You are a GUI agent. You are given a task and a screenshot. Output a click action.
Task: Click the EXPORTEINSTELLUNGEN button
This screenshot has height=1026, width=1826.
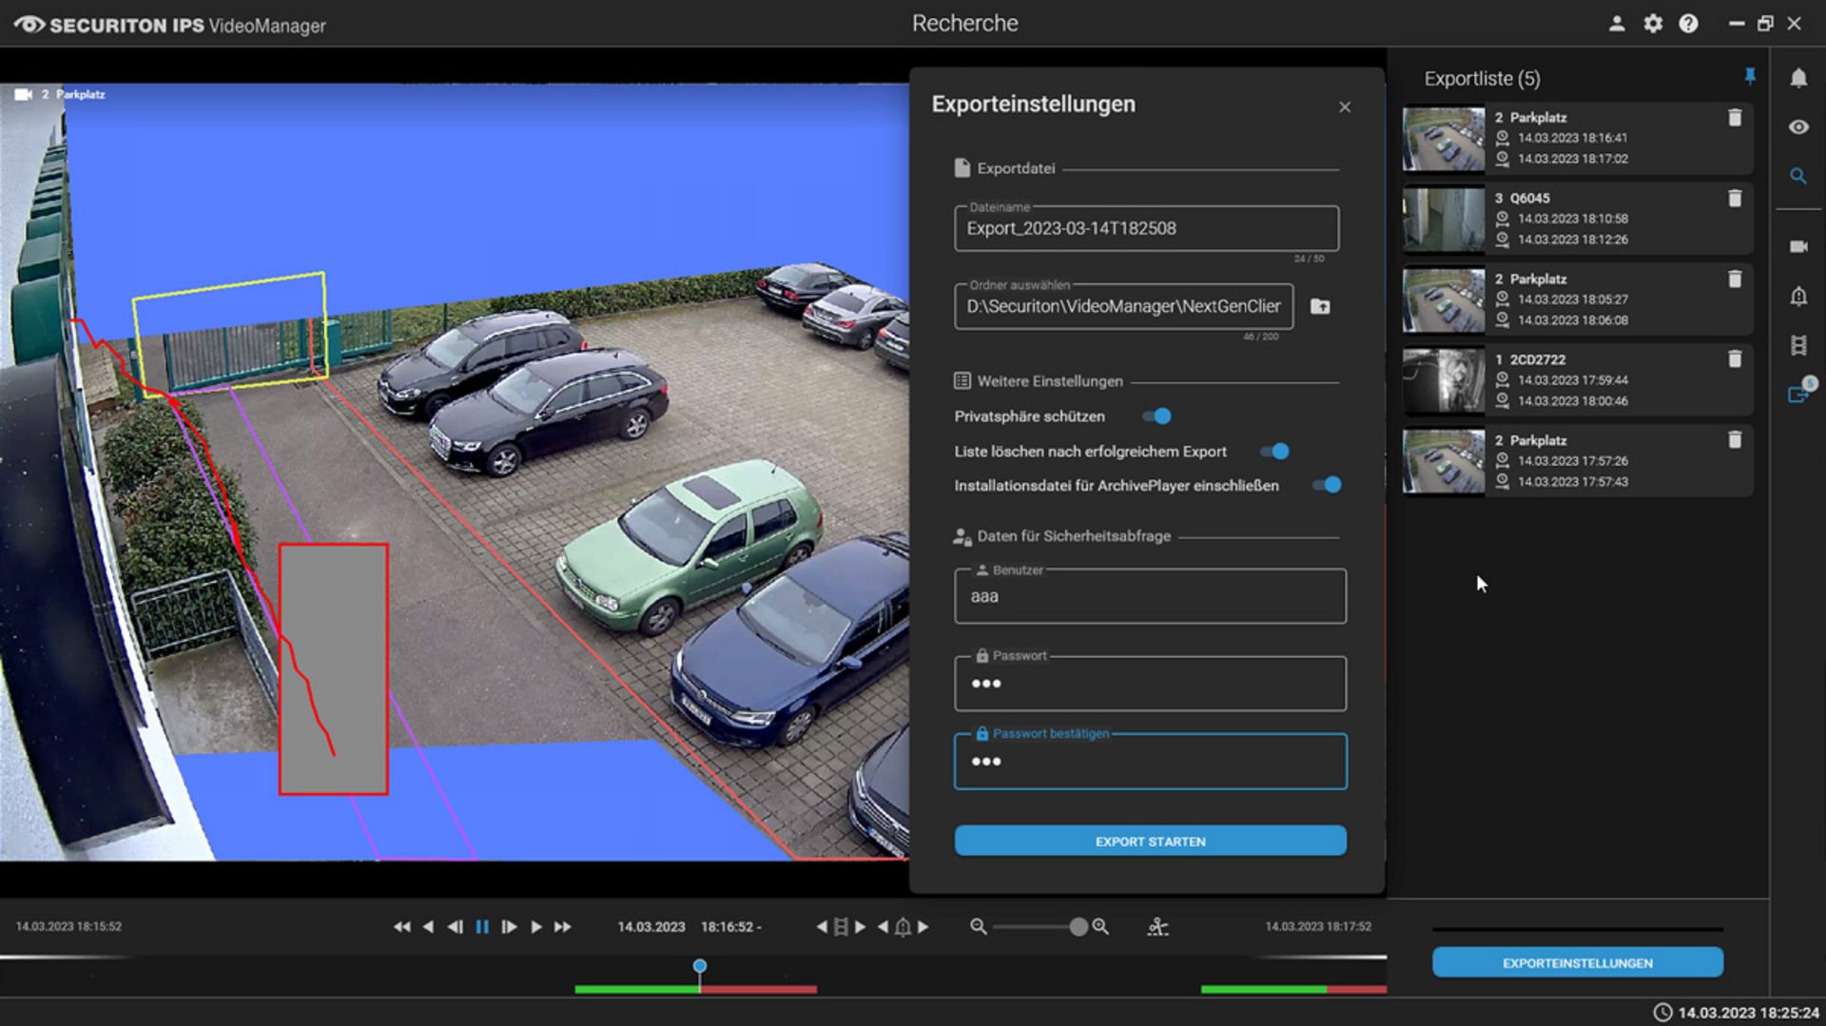click(1578, 962)
